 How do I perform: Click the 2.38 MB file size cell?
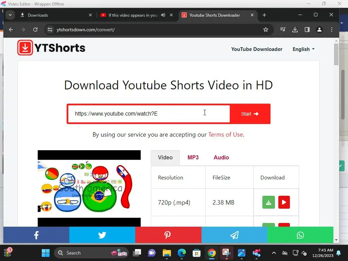point(229,202)
